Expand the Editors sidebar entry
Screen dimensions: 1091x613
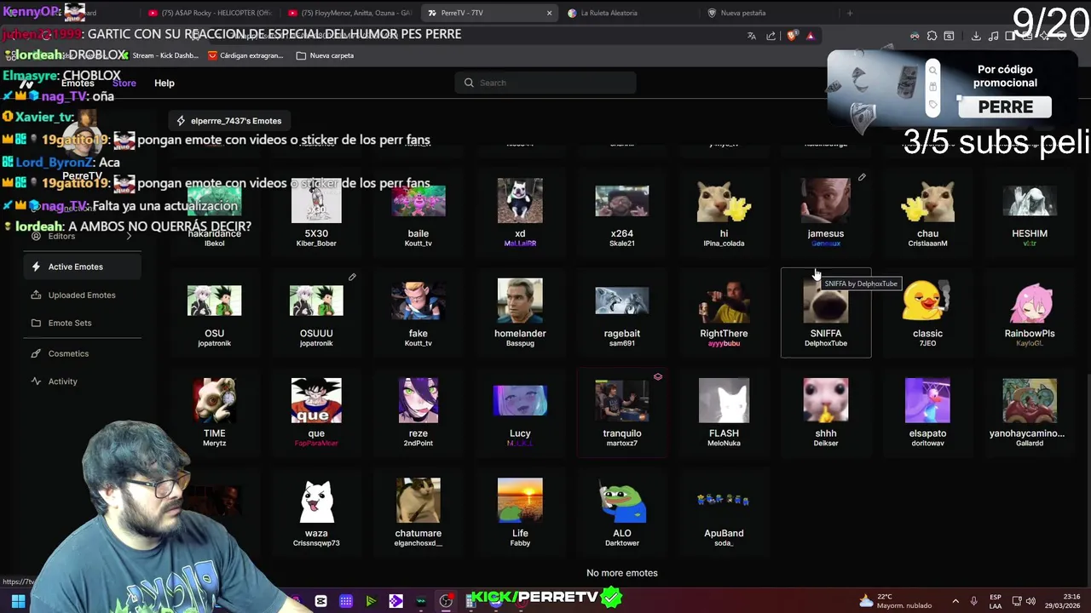(x=83, y=236)
